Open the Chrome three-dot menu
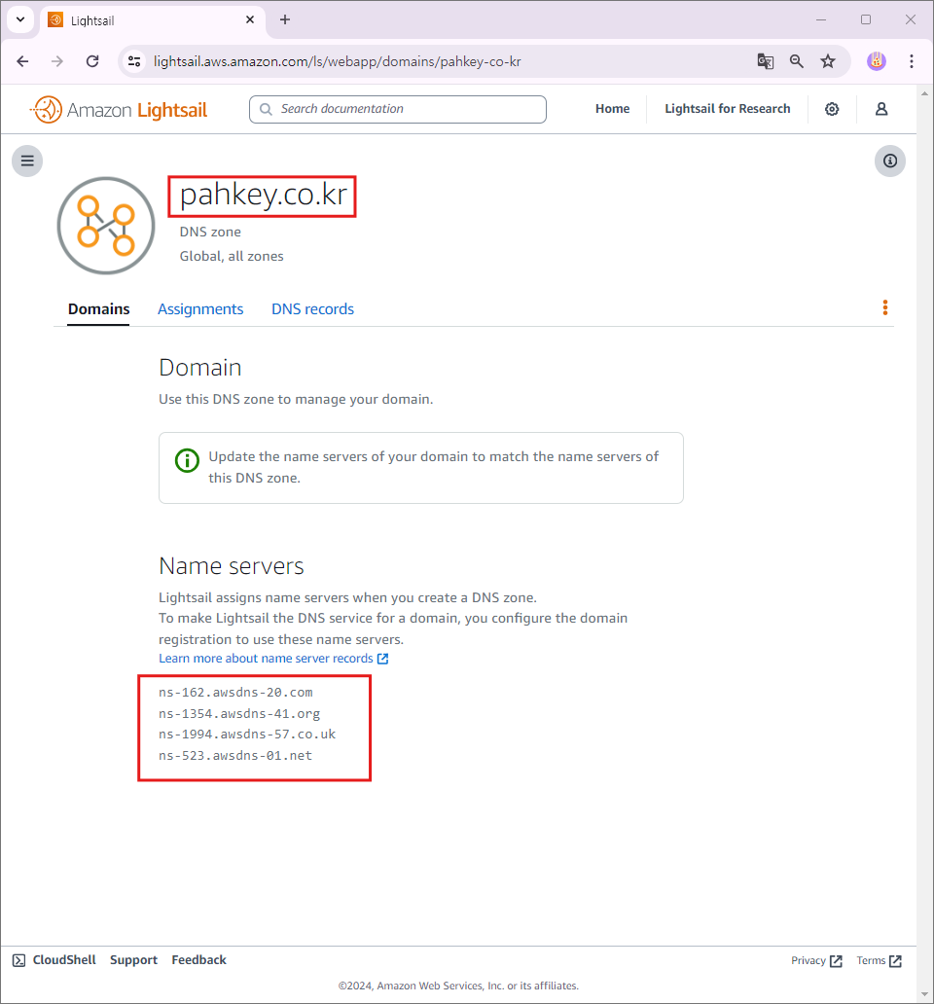The image size is (934, 1004). point(912,61)
